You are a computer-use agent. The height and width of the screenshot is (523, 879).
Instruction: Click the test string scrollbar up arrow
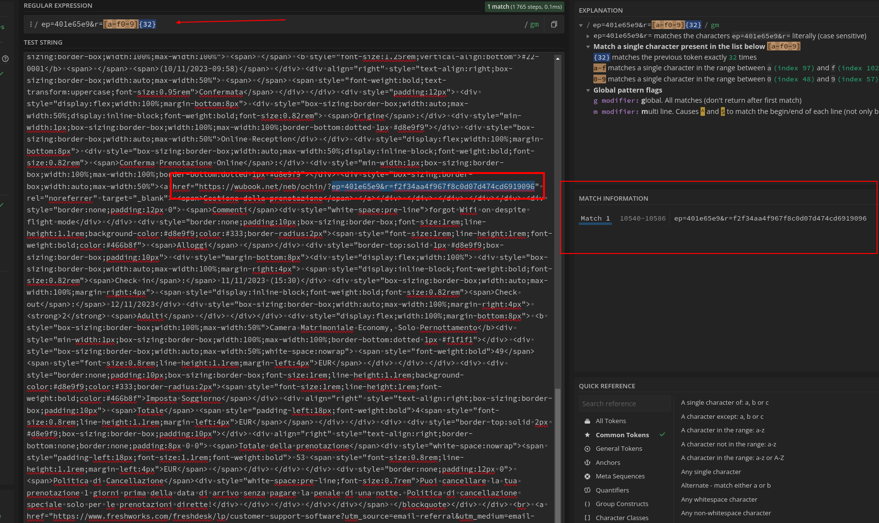pyautogui.click(x=558, y=58)
